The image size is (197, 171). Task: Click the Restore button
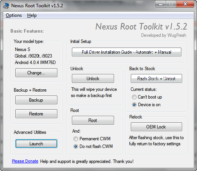[x=36, y=114]
